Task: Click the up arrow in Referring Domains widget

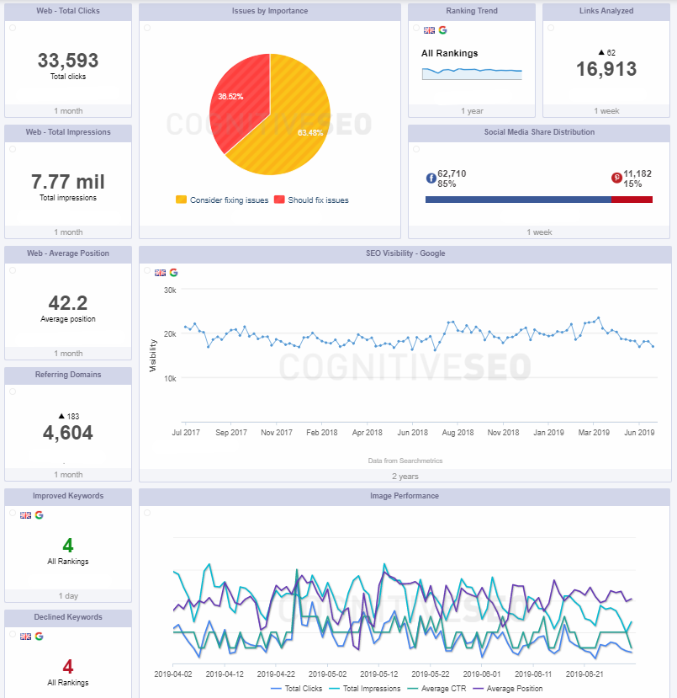Action: 61,416
